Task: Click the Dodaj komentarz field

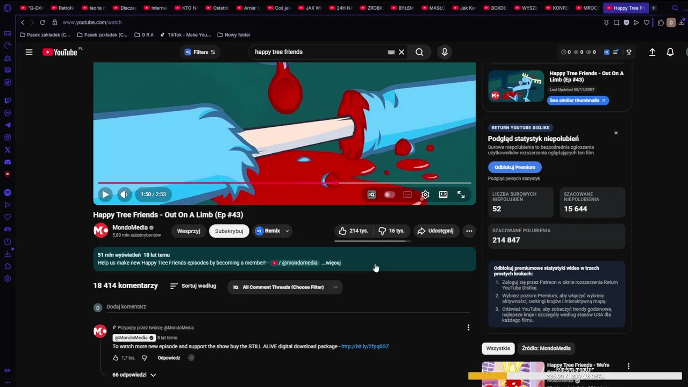Action: click(x=288, y=307)
